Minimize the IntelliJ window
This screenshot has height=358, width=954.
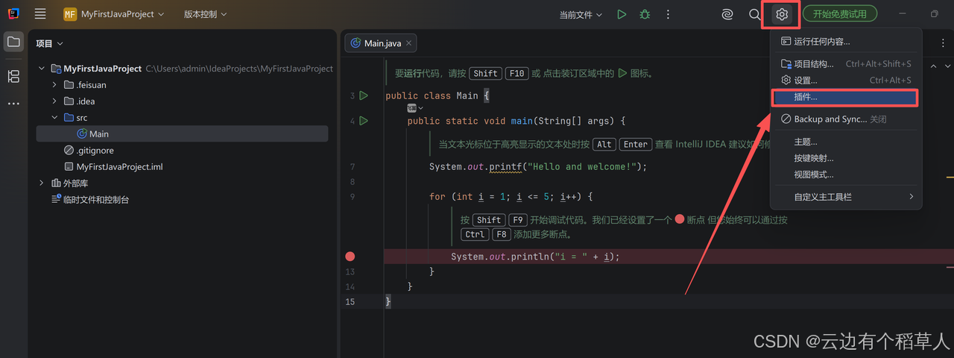[903, 14]
